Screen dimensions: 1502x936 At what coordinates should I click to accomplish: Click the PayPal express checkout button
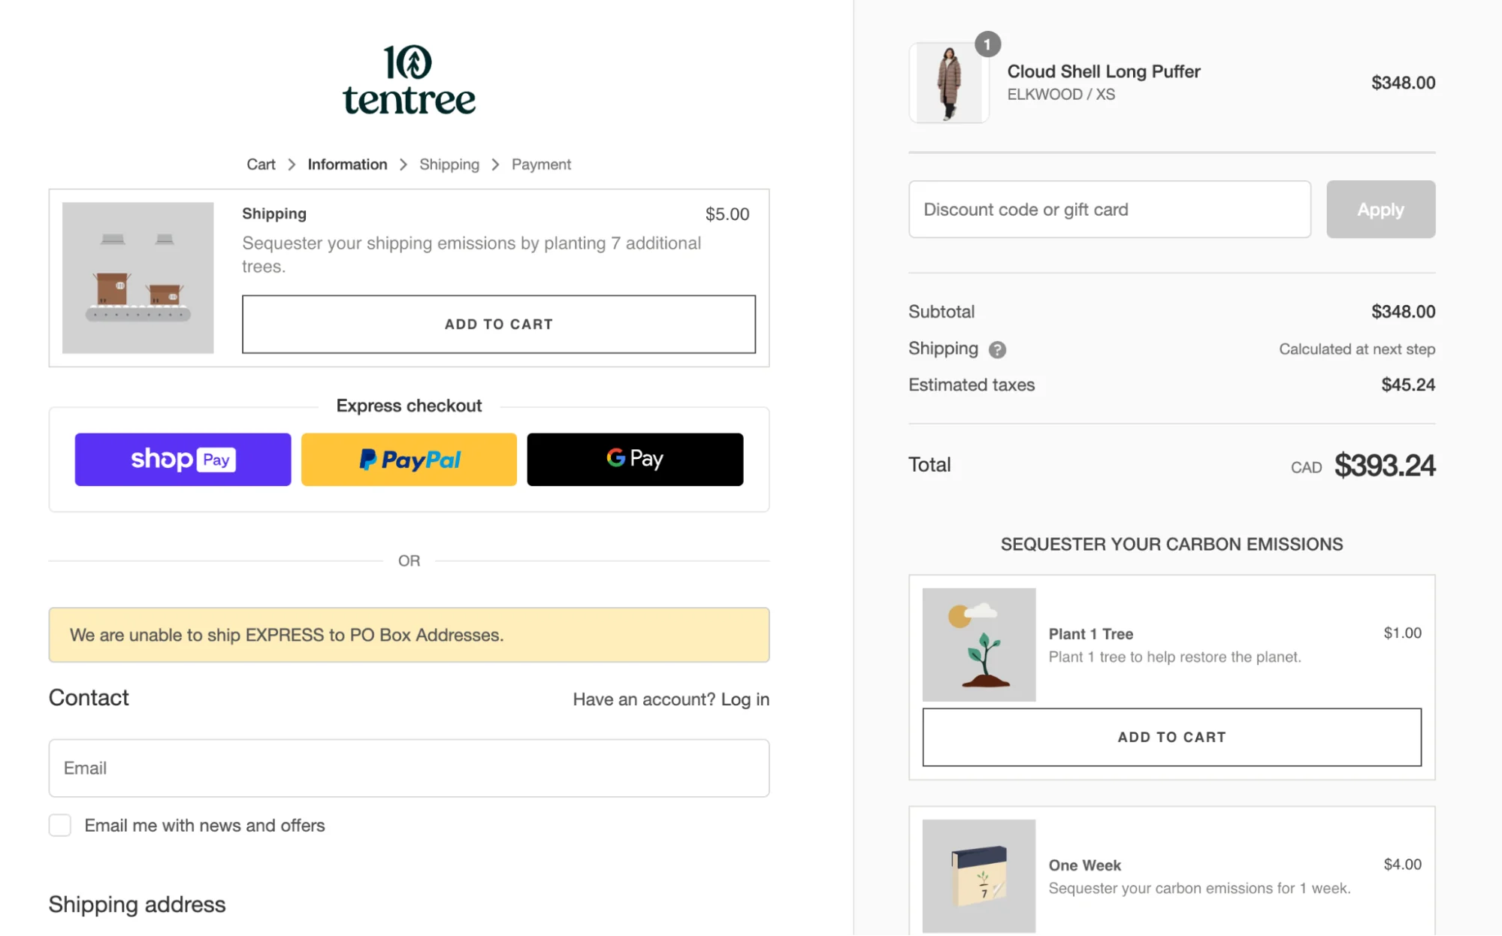click(409, 458)
